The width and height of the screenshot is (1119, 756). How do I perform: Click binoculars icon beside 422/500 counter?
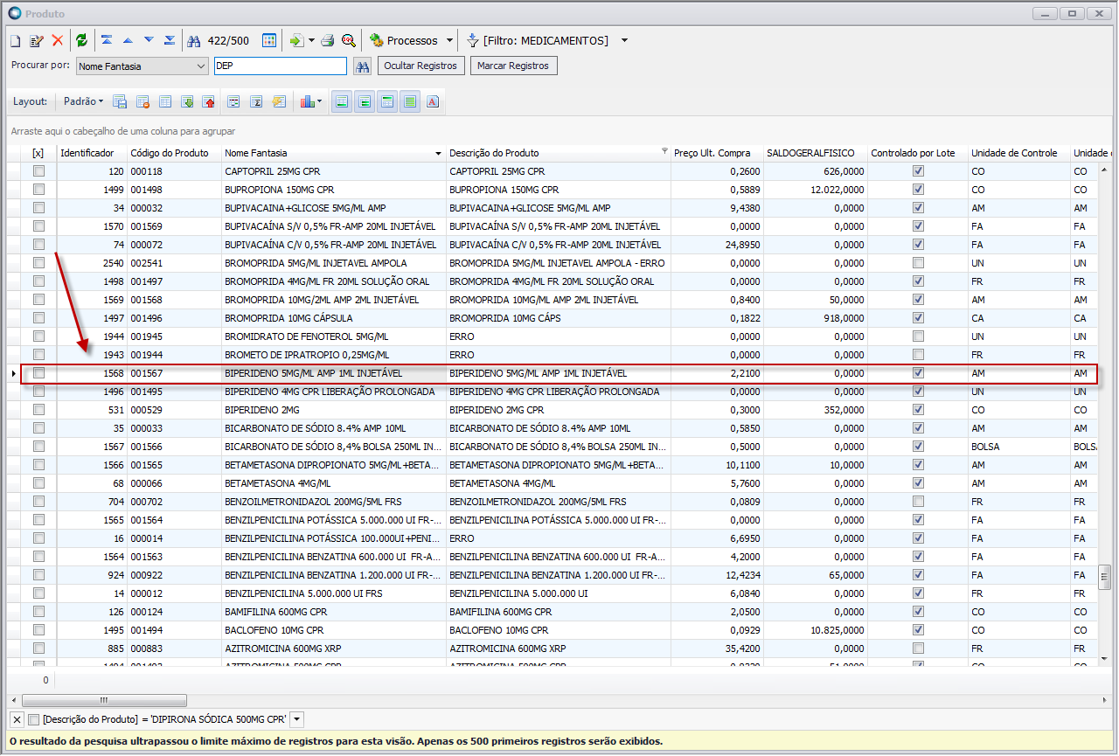pyautogui.click(x=194, y=40)
